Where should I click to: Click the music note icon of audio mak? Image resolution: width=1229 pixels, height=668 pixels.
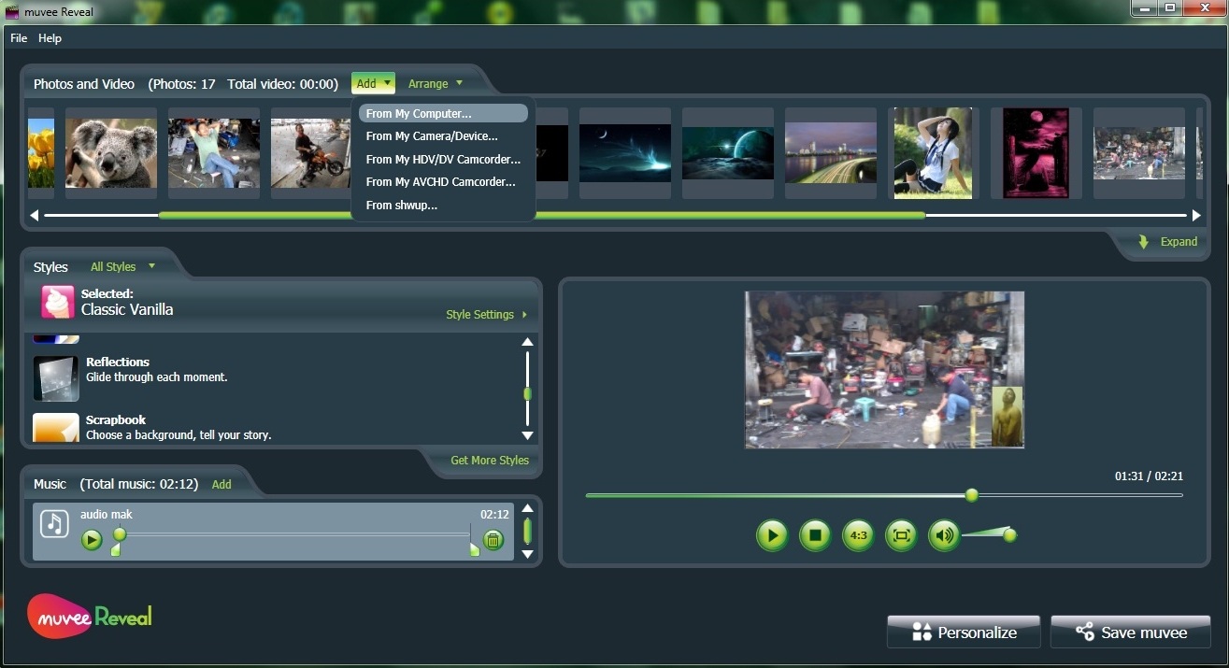[54, 523]
